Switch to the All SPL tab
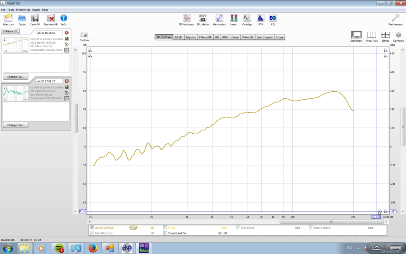This screenshot has width=406, height=254. (178, 37)
